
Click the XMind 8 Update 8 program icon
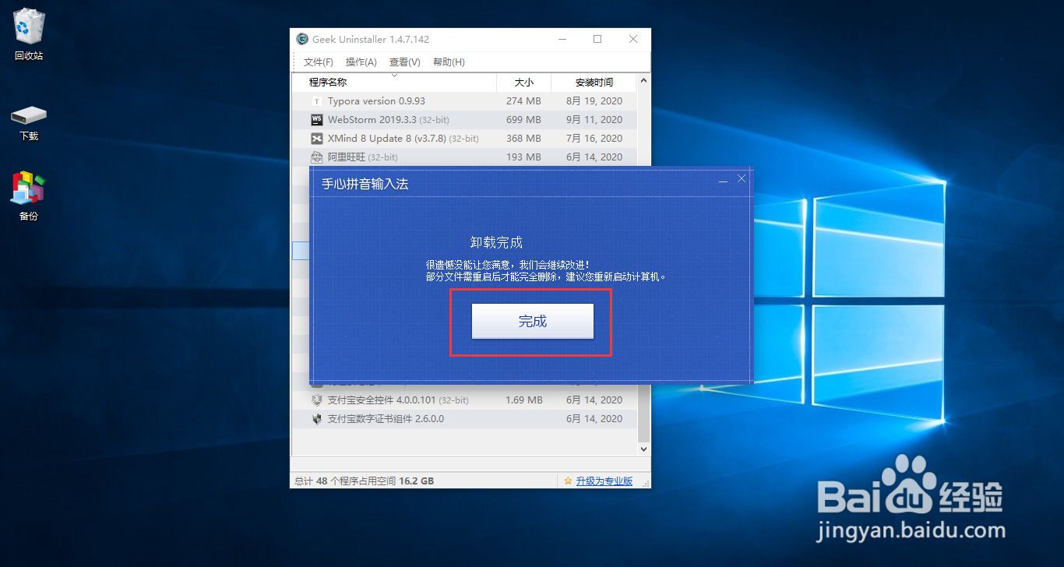(x=317, y=138)
